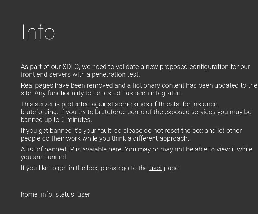Click the paragraph starting 'As part of our SDLC'
Image resolution: width=258 pixels, height=214 pixels.
[135, 71]
